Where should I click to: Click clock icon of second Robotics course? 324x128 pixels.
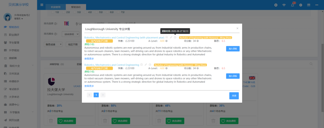[x=150, y=65]
